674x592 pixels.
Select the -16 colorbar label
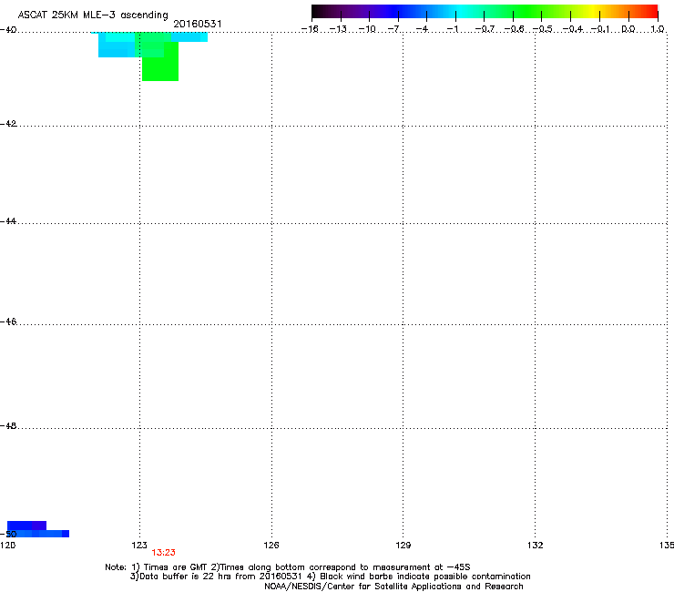pyautogui.click(x=310, y=29)
